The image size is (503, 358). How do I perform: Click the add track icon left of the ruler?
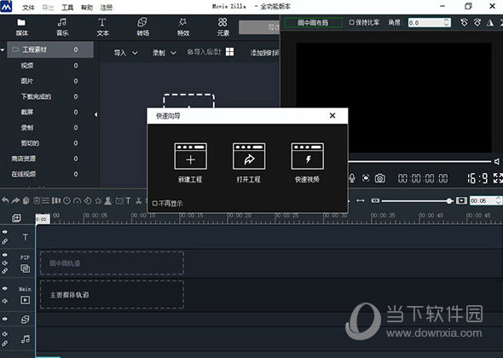pos(16,218)
